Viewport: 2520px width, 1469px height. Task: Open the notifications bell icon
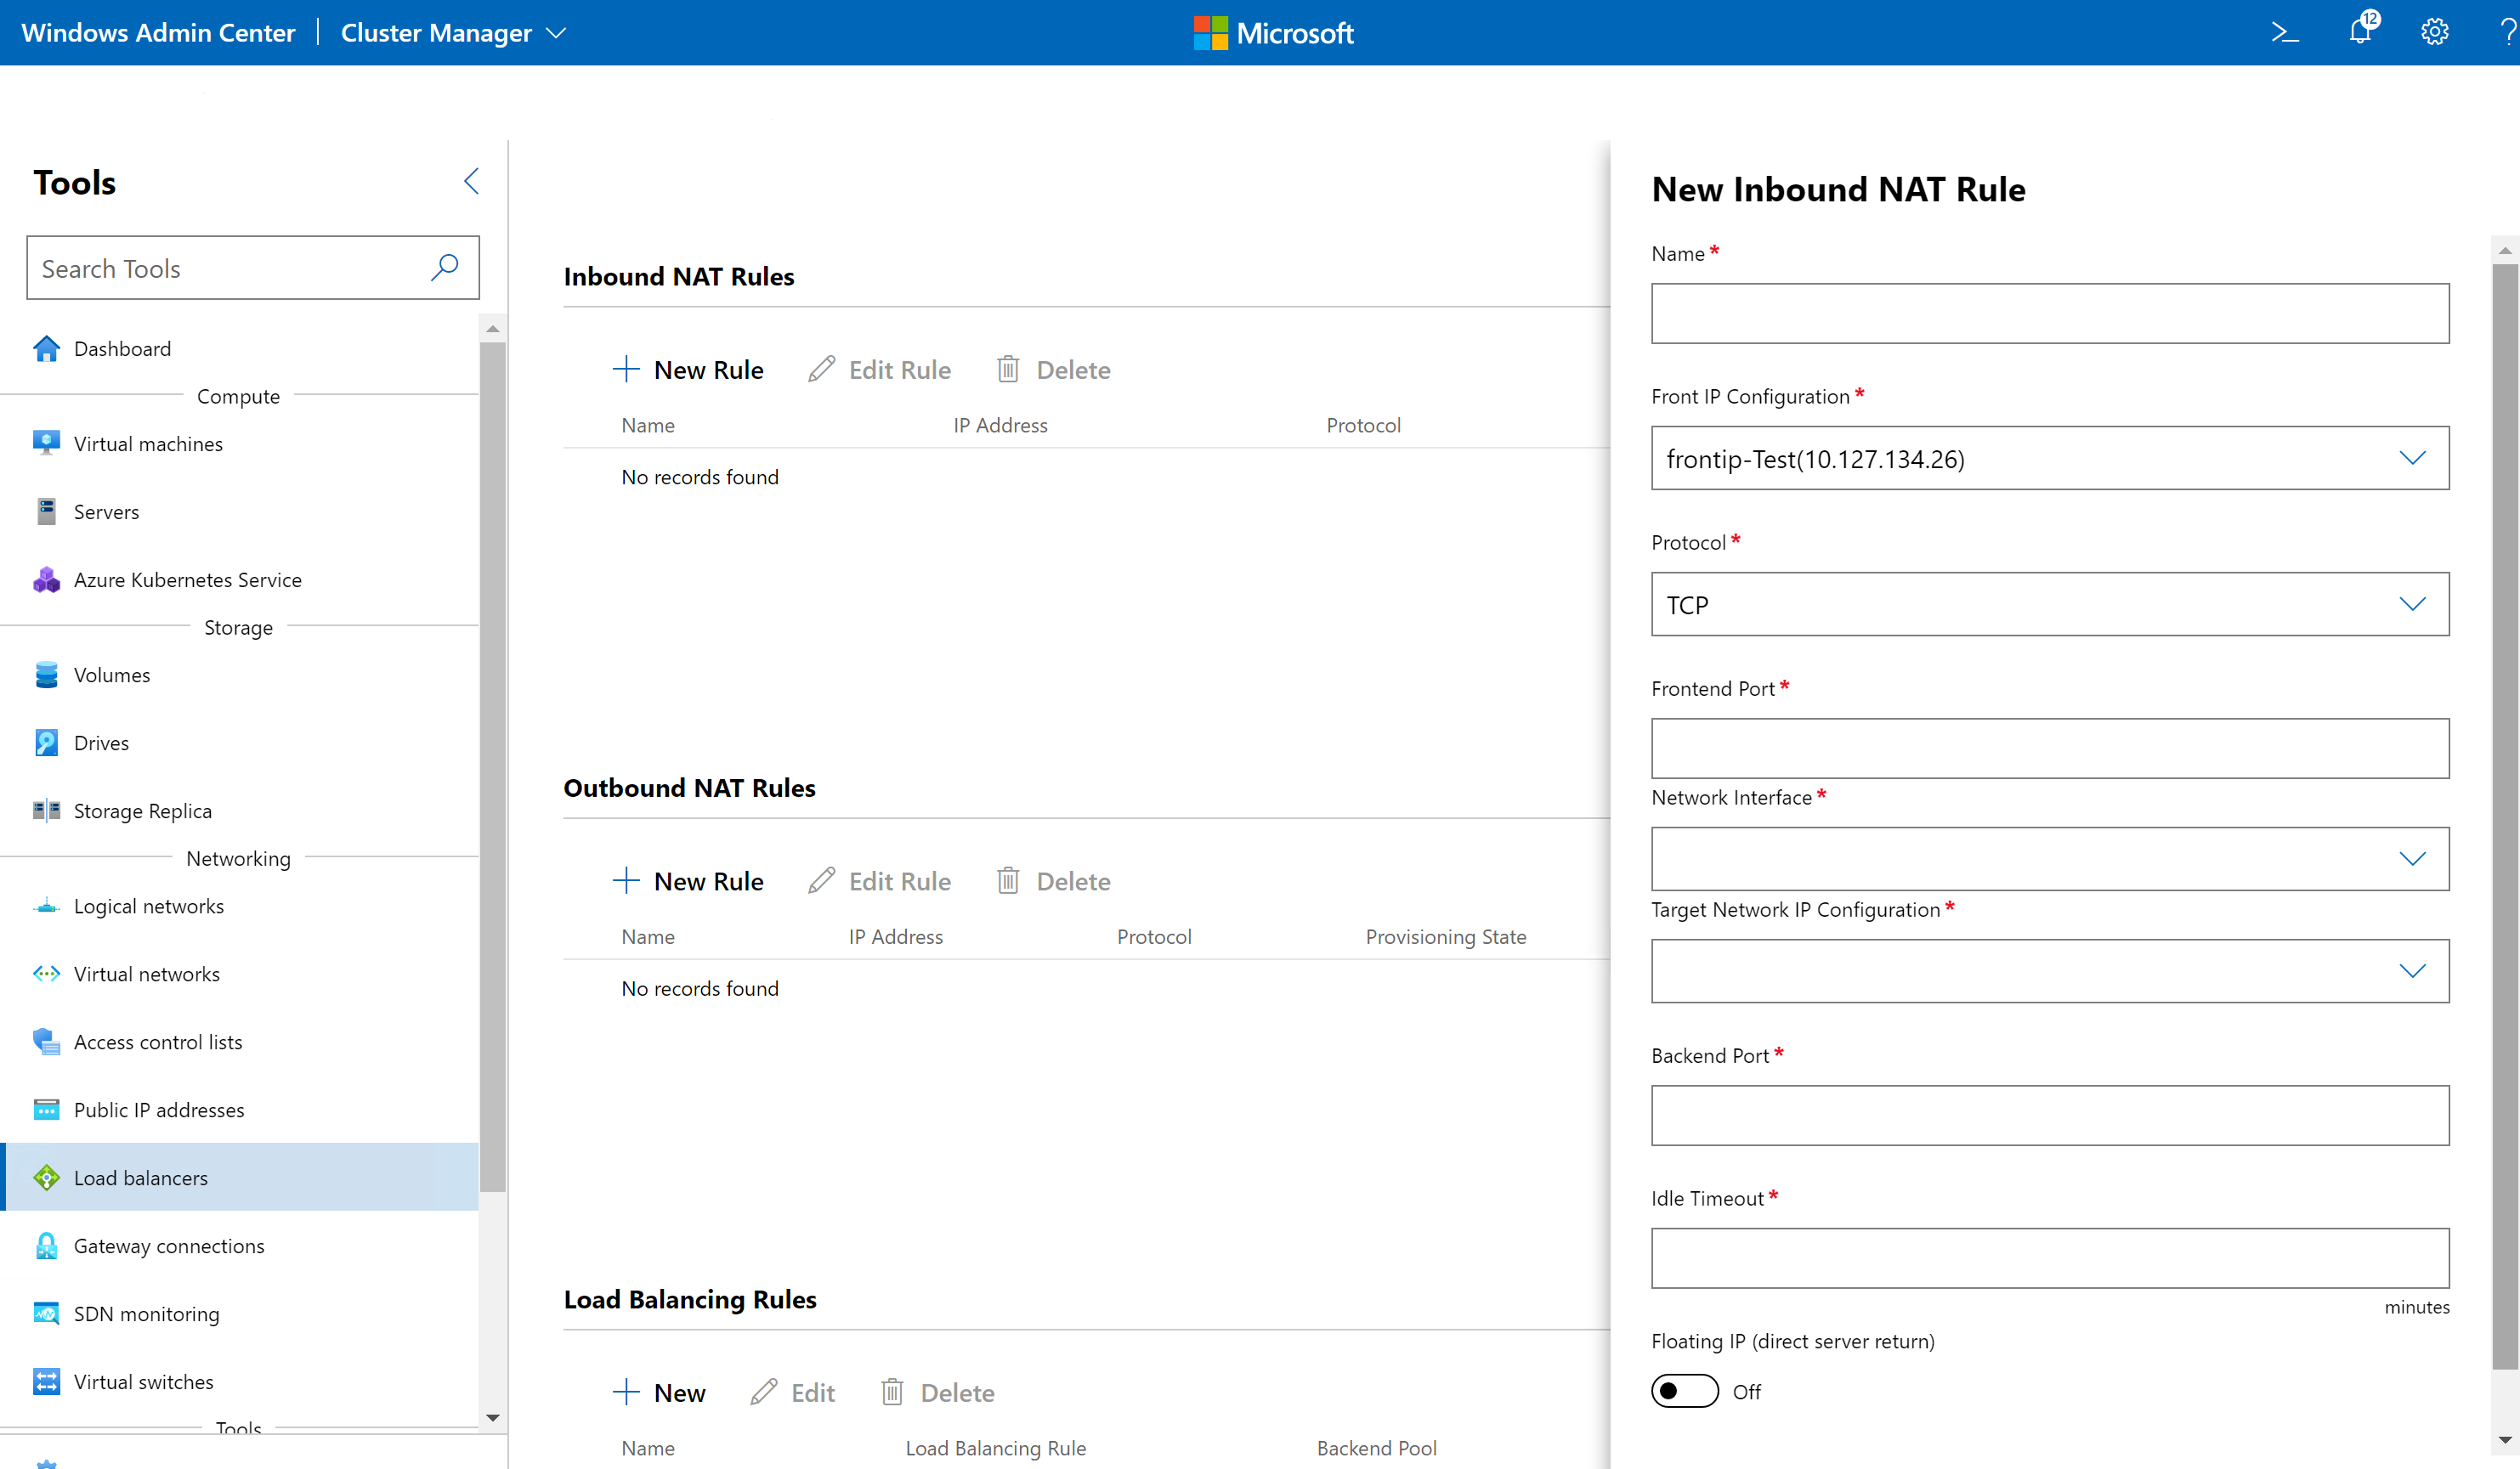[x=2361, y=32]
